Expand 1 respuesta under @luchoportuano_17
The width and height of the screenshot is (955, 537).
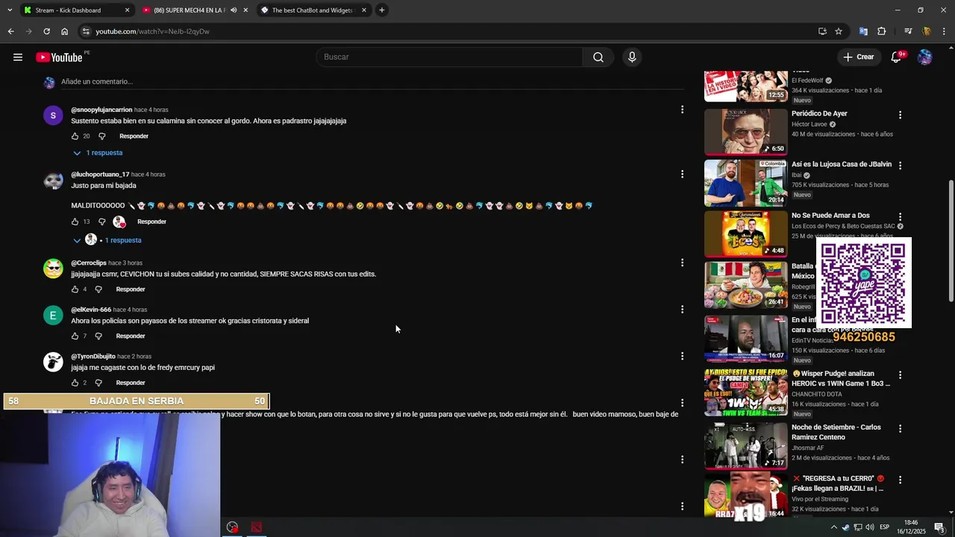107,240
